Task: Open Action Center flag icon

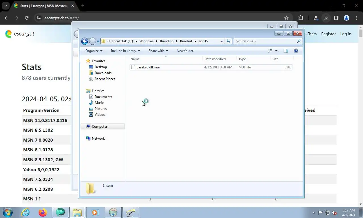Action: pos(320,213)
